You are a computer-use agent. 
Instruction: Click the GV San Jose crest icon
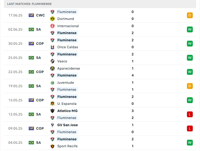point(52,125)
